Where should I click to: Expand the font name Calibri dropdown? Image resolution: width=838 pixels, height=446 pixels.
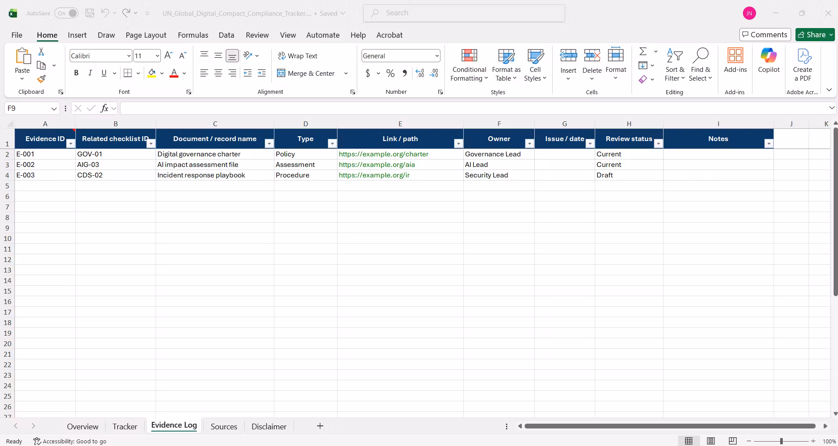tap(129, 56)
